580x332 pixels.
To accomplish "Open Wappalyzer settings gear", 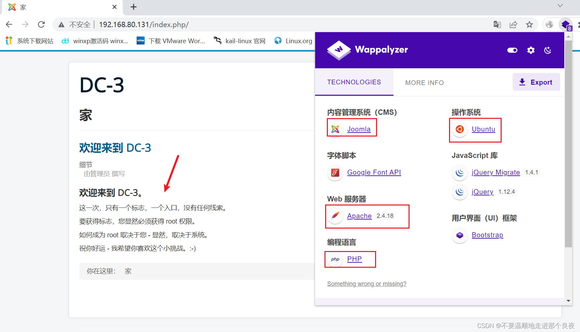I will click(531, 50).
